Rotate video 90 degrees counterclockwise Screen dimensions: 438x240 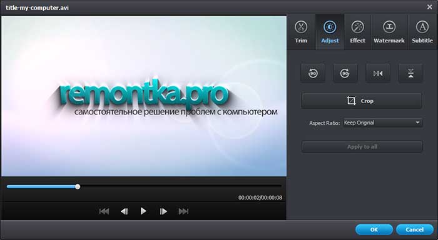[x=313, y=73]
